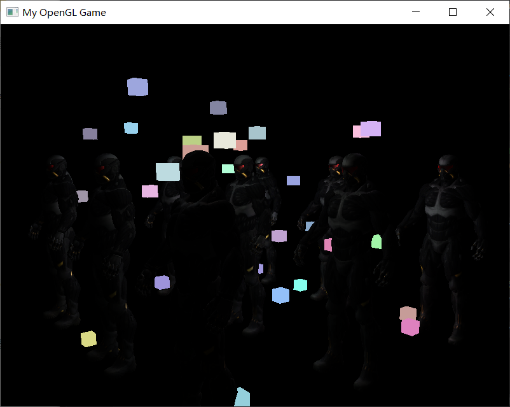Close the My OpenGL Game window
Viewport: 510px width, 407px height.
point(489,11)
